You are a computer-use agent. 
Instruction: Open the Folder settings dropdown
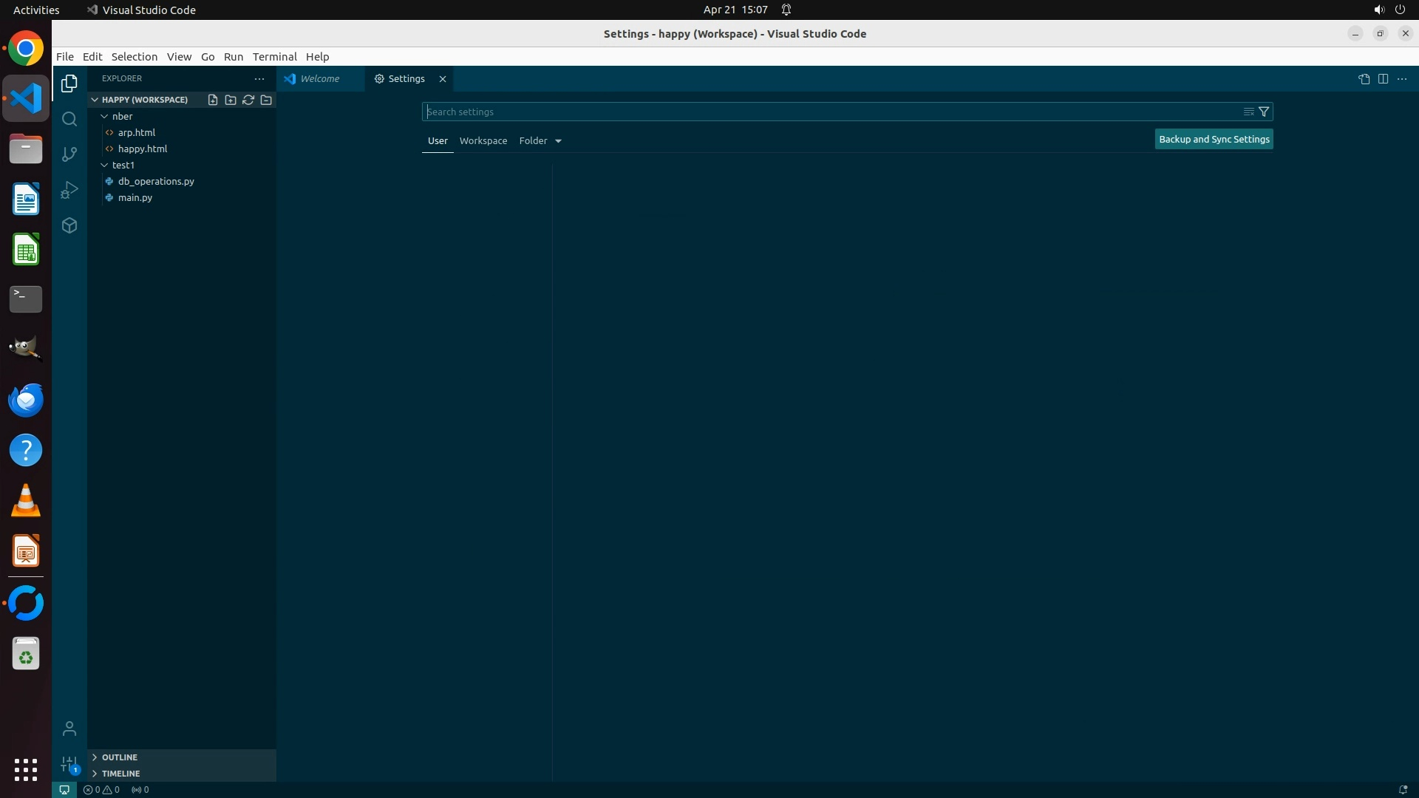(x=540, y=141)
